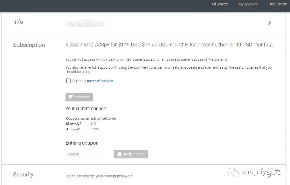Click the Info section title
Image resolution: width=290 pixels, height=185 pixels.
click(x=18, y=22)
